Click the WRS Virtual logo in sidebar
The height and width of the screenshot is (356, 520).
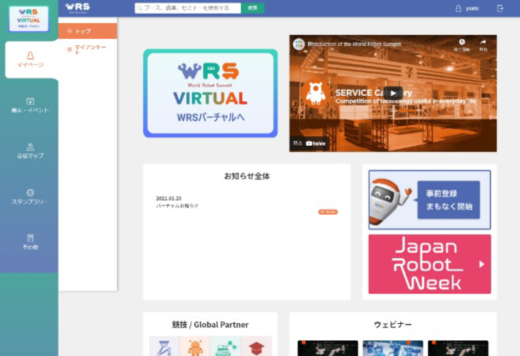click(x=29, y=19)
